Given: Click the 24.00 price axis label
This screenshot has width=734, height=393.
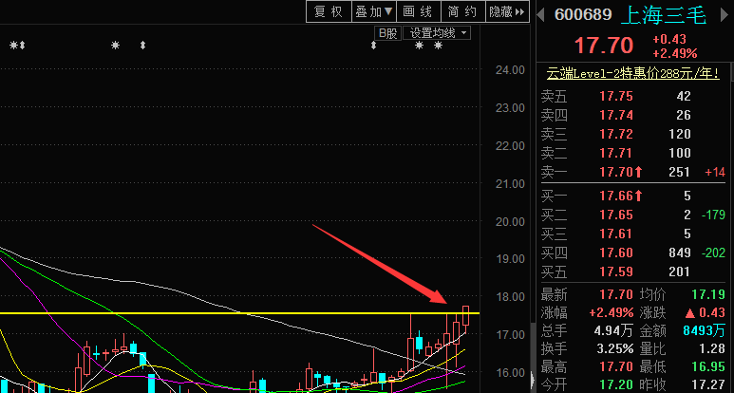Looking at the screenshot, I should click(x=510, y=69).
